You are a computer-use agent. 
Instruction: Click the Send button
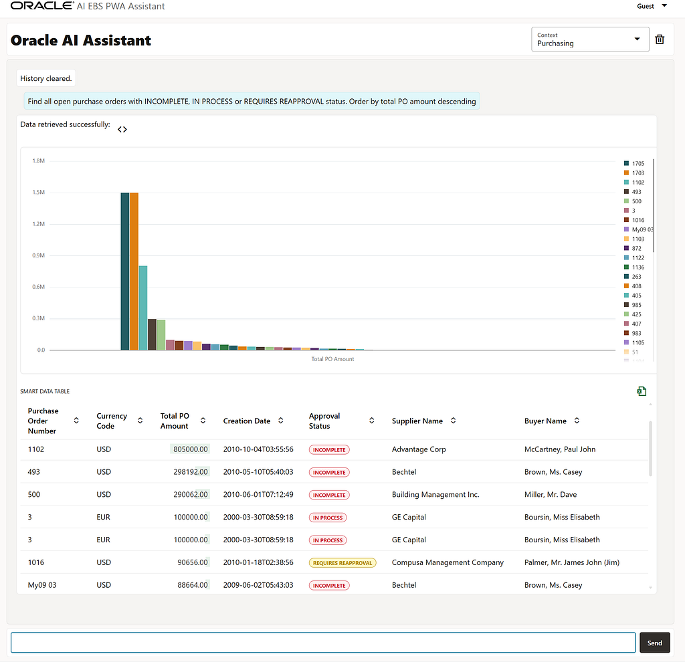click(x=654, y=643)
